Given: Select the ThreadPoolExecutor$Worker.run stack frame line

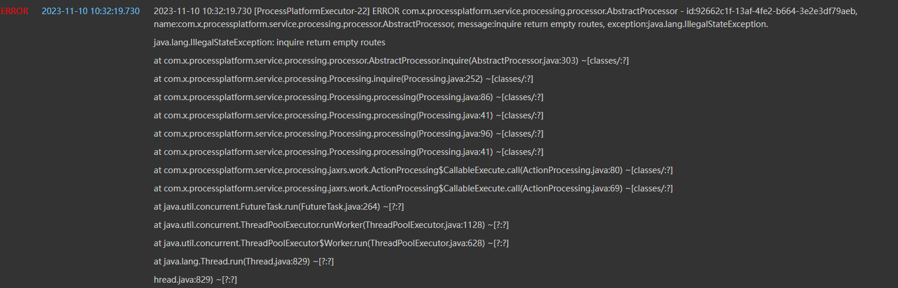Looking at the screenshot, I should [331, 243].
